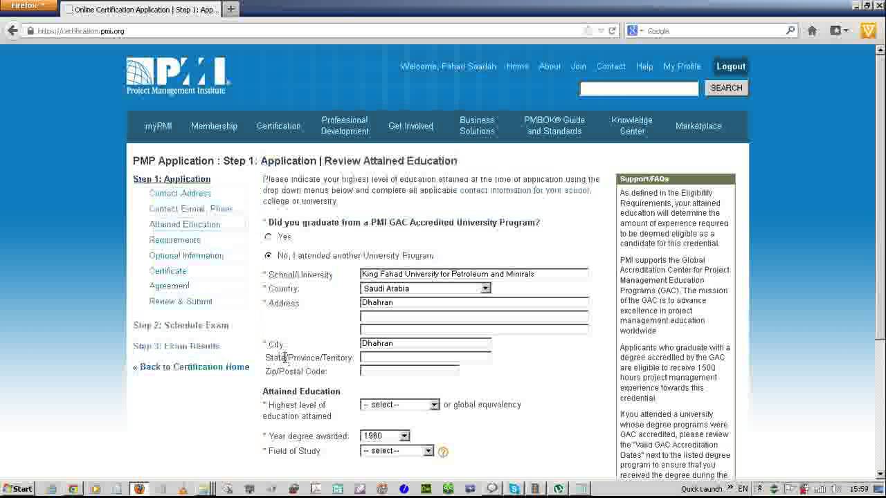Click the PMI logo
This screenshot has height=498, width=886.
click(177, 76)
